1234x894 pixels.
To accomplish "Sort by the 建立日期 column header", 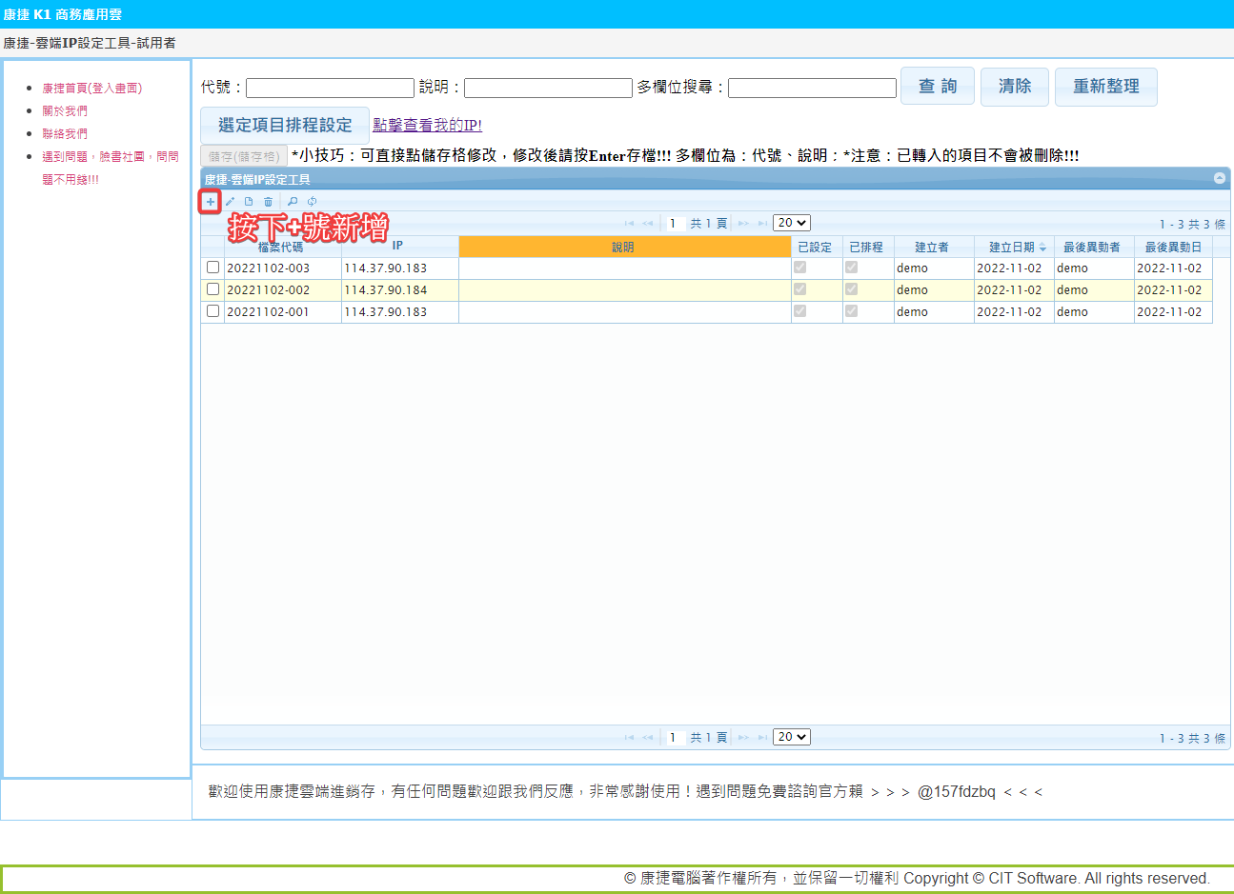I will click(x=1012, y=247).
